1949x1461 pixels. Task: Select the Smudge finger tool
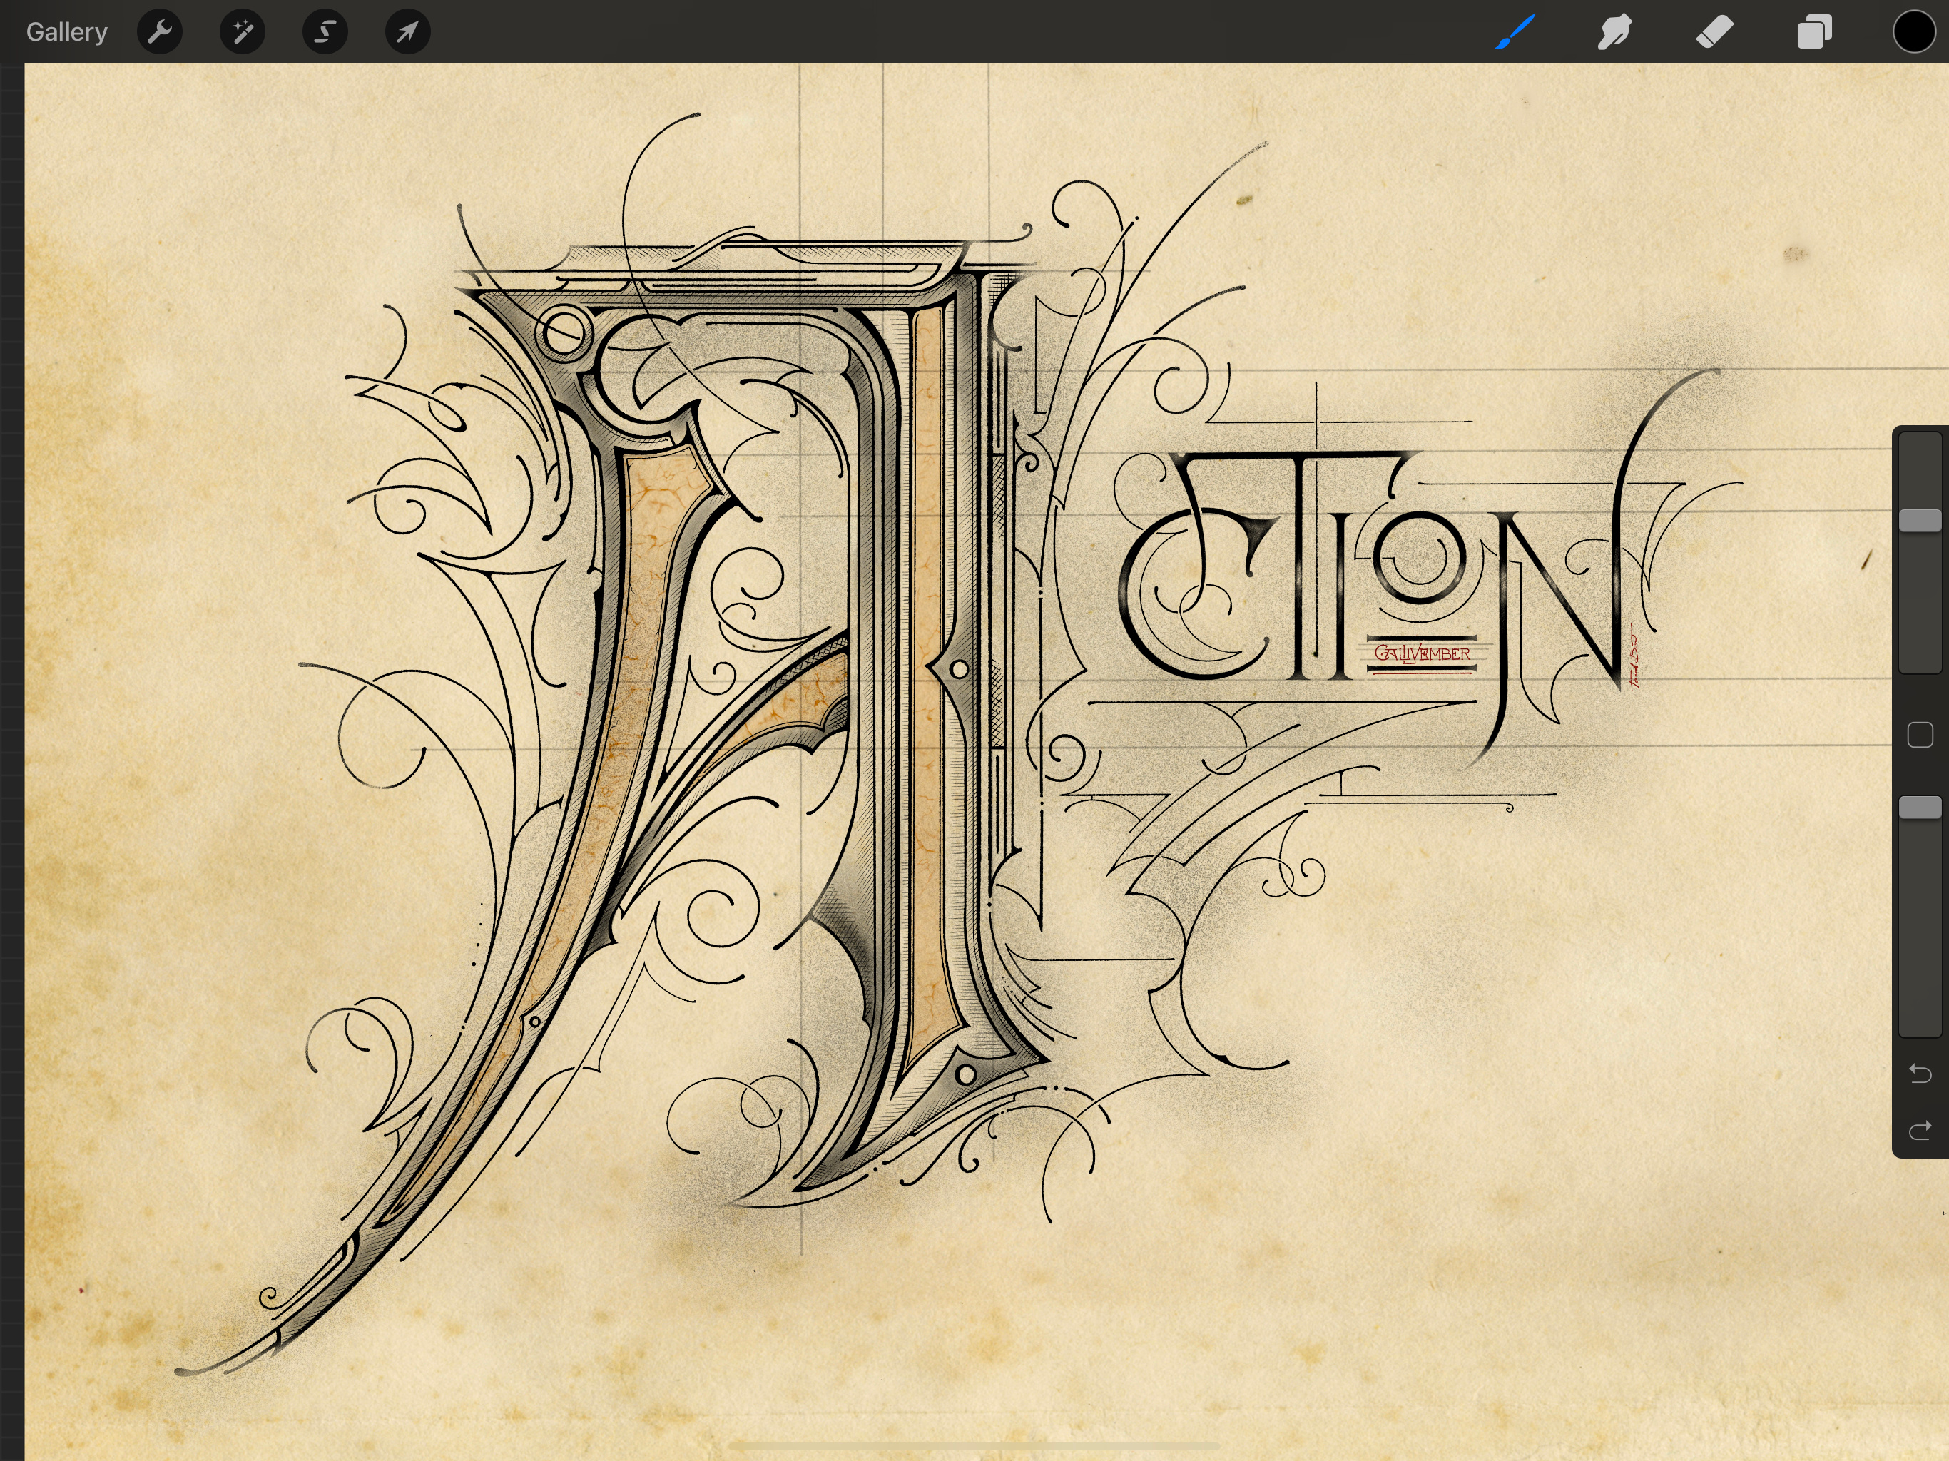(1614, 33)
